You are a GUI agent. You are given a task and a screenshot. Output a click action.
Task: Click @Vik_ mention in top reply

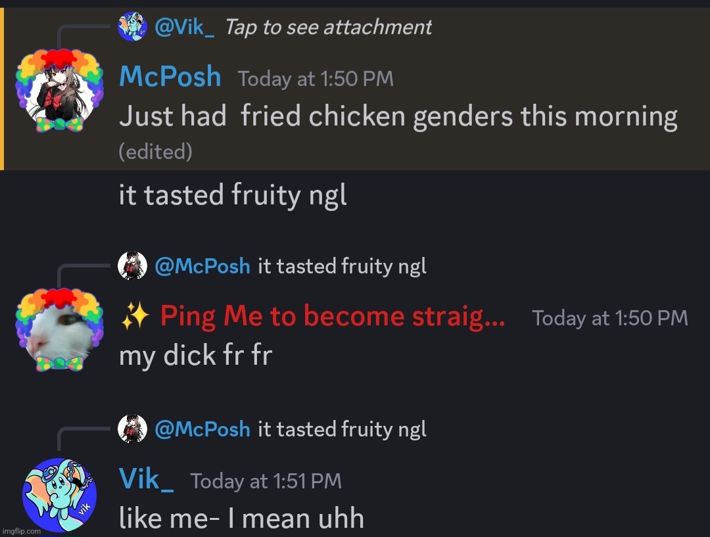[184, 27]
